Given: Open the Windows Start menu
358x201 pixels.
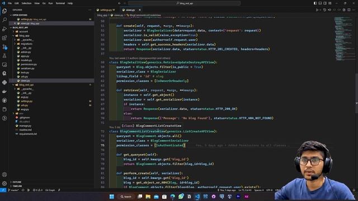Looking at the screenshot, I should (x=112, y=197).
